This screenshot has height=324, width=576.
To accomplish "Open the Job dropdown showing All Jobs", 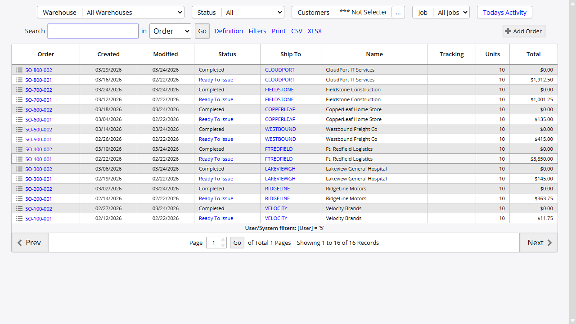I will (452, 12).
